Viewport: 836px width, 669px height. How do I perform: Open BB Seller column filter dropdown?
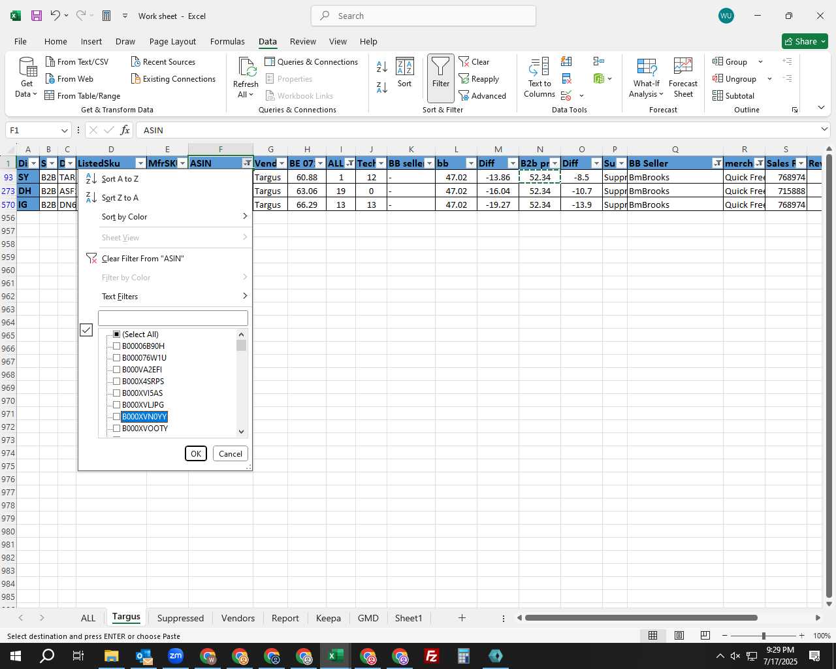717,163
